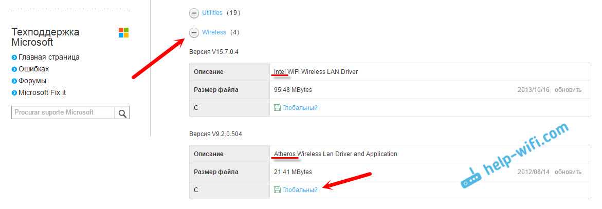
Task: Collapse the Wireless section minus icon
Action: point(194,32)
